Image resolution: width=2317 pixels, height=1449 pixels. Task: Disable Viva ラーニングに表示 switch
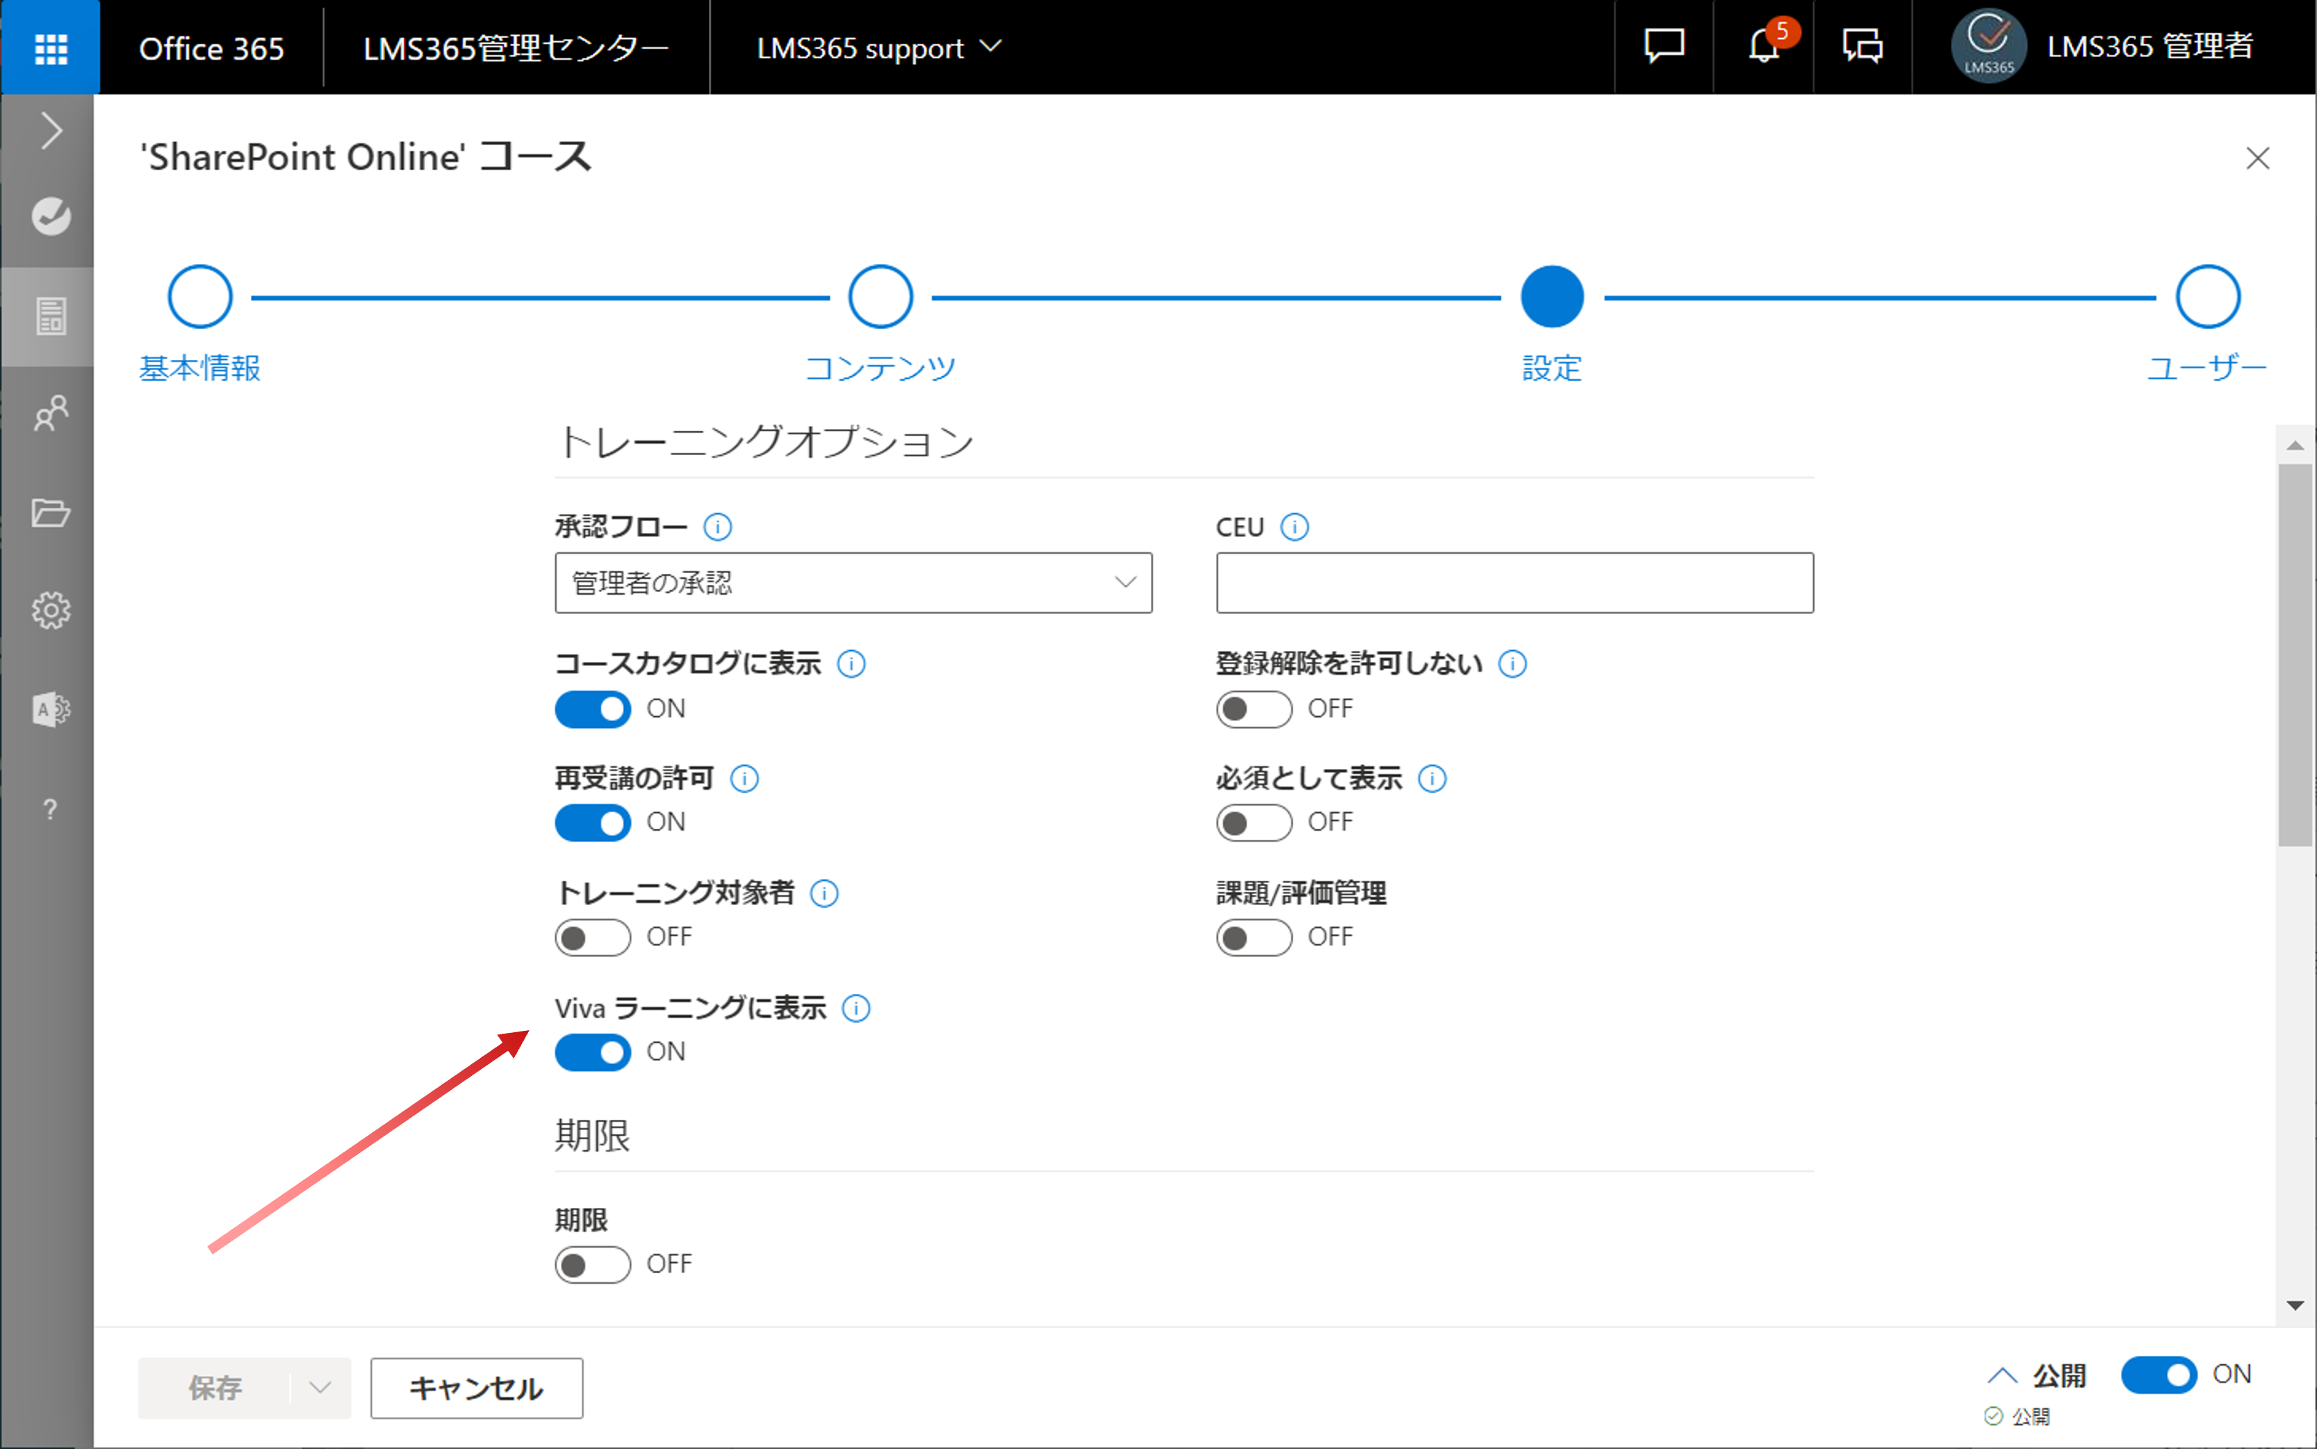click(x=592, y=1052)
